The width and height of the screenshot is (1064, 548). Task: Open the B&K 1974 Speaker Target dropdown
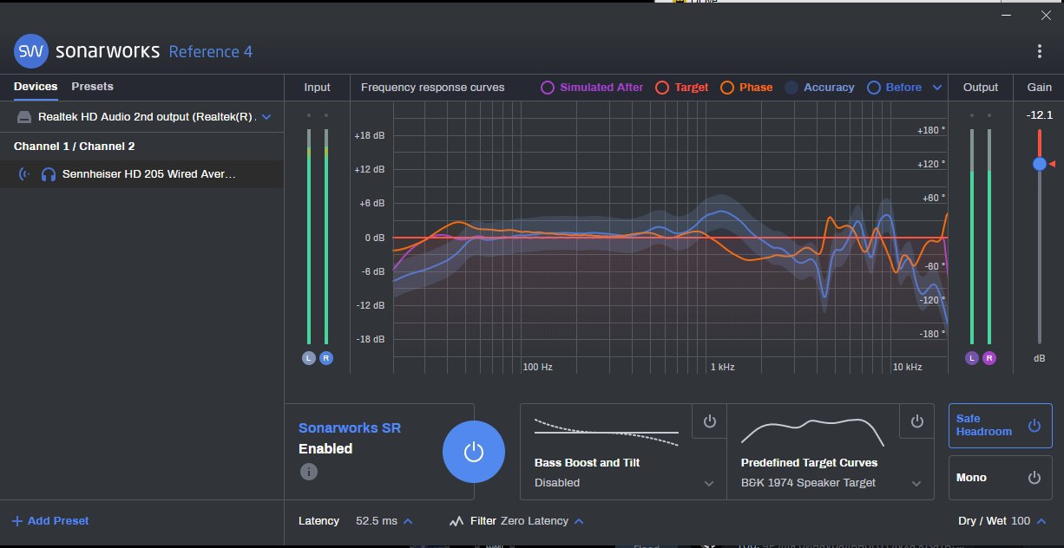pyautogui.click(x=916, y=484)
